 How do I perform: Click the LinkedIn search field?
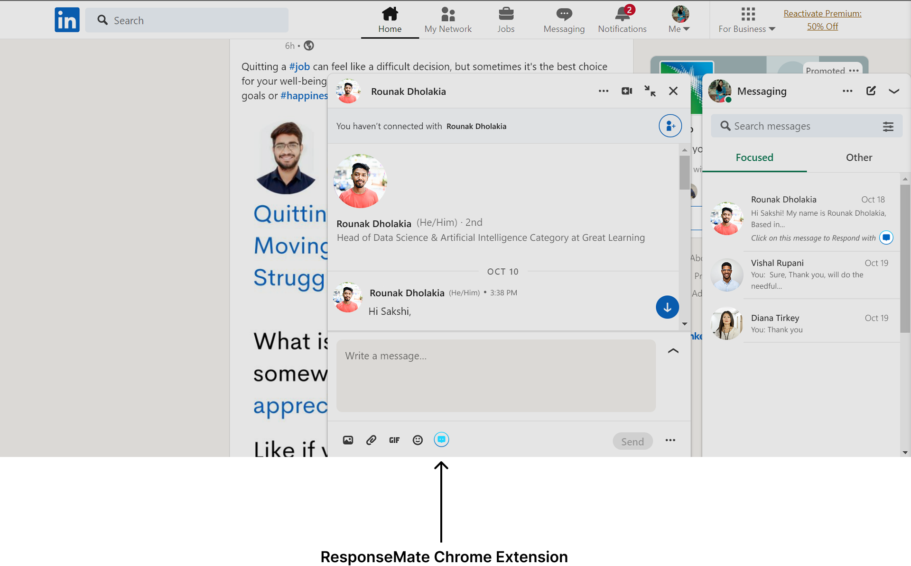click(187, 20)
